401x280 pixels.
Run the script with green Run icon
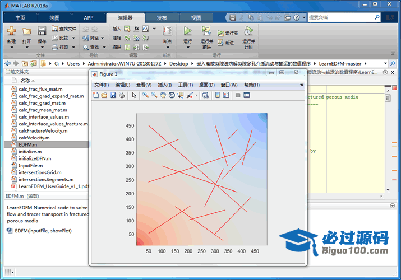pos(187,31)
